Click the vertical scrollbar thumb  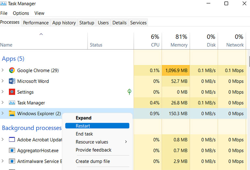click(249, 62)
